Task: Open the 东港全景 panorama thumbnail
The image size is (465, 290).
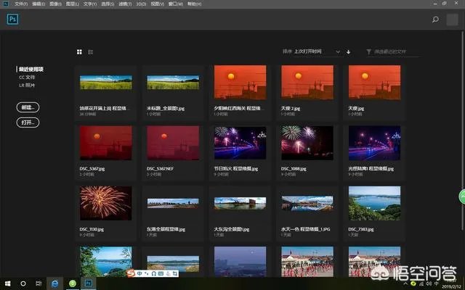Action: (173, 203)
